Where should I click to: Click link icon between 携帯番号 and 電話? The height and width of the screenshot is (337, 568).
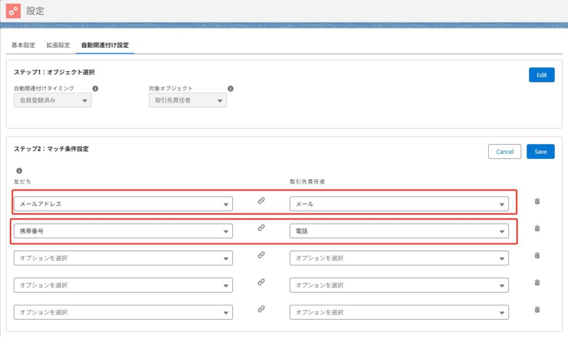(x=261, y=228)
